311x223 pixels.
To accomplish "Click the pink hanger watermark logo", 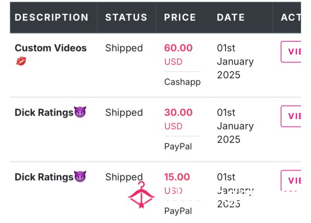I will 141,195.
